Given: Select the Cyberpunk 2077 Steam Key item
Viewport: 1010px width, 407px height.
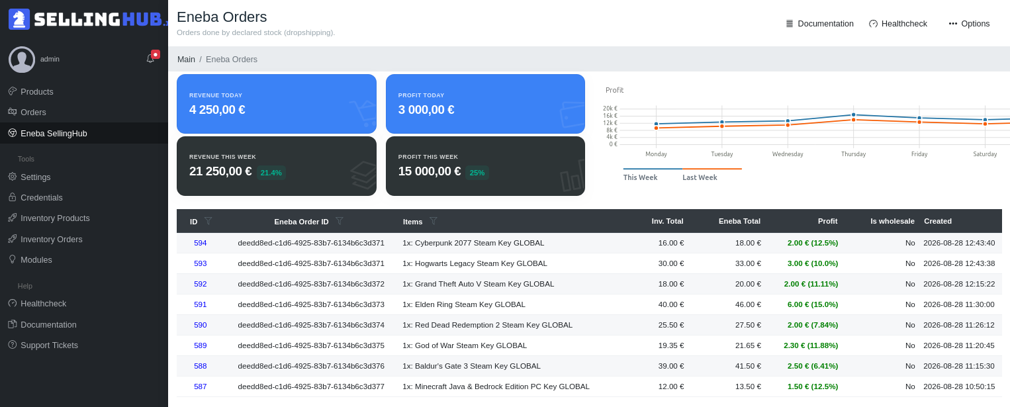Looking at the screenshot, I should click(473, 243).
